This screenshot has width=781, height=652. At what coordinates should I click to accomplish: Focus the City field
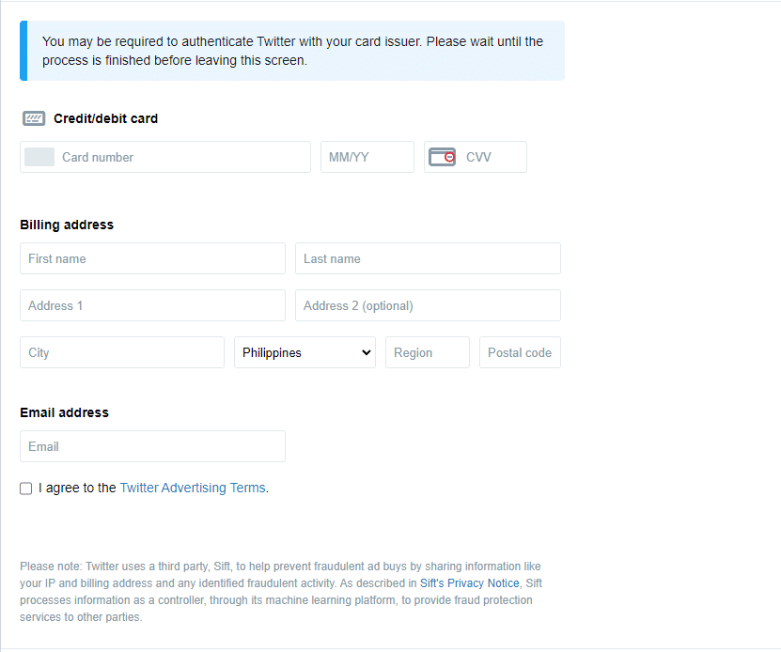(122, 352)
